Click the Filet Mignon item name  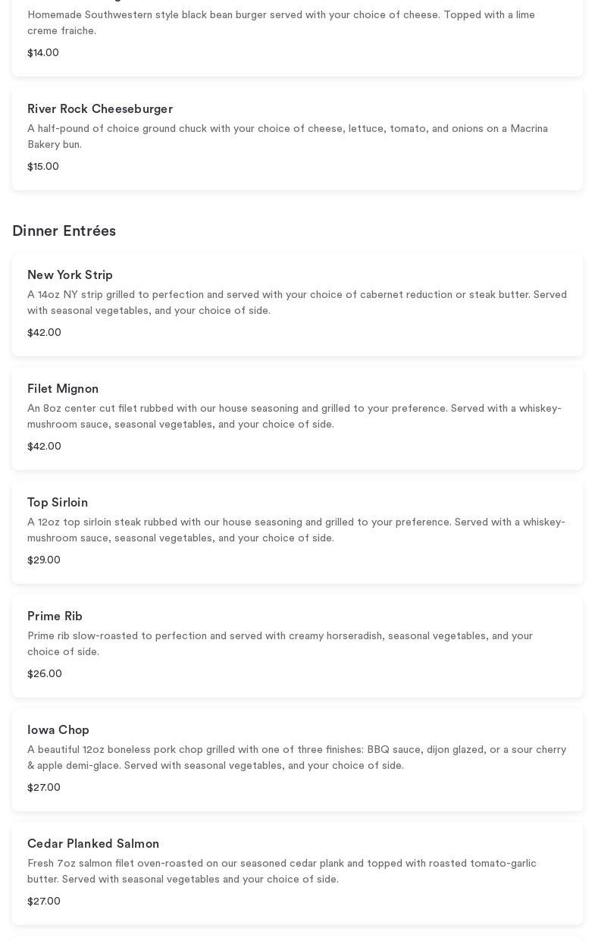(x=63, y=389)
